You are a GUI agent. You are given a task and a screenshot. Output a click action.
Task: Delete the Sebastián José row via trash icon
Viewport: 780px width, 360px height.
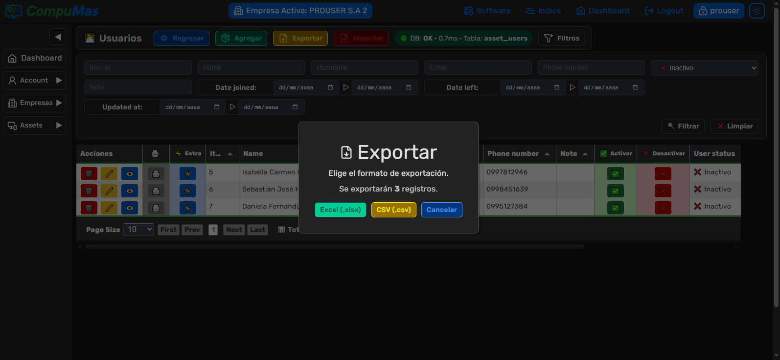click(x=89, y=191)
